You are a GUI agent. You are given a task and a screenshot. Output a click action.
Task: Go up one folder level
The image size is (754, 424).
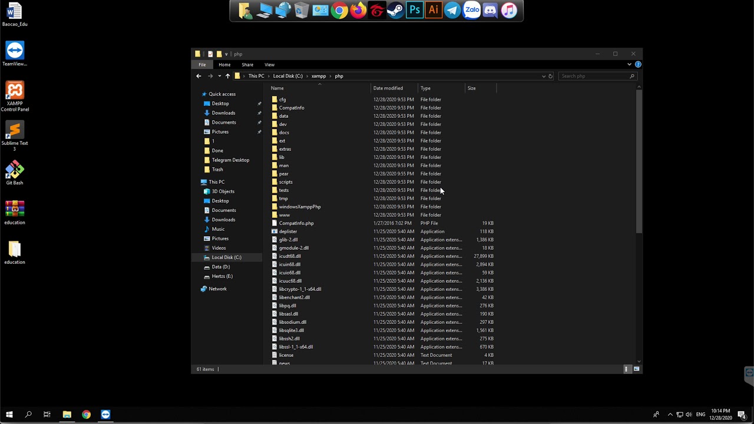pos(227,76)
